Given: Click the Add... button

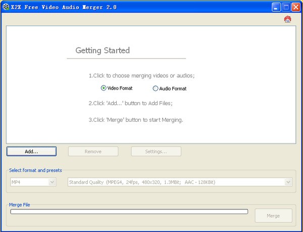Looking at the screenshot, I should (31, 151).
